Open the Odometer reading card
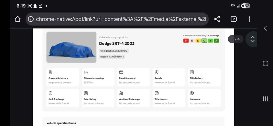The width and height of the screenshot is (273, 126). pyautogui.click(x=98, y=77)
